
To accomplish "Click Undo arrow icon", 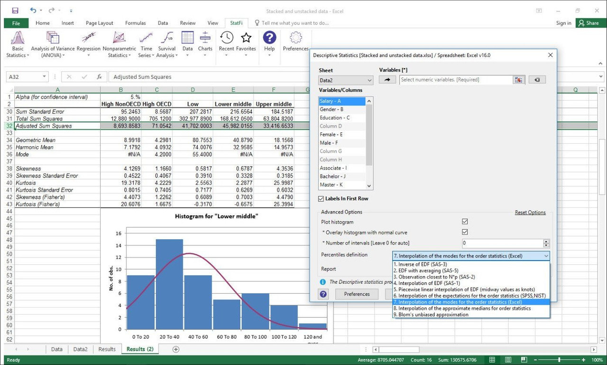I will [33, 10].
